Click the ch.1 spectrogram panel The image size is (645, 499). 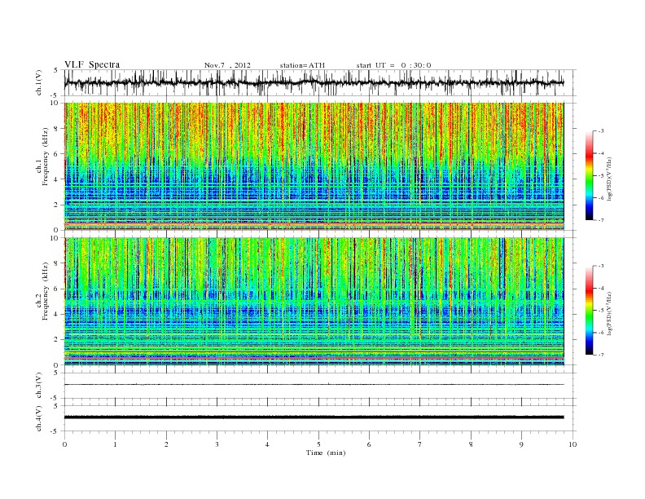pos(314,166)
